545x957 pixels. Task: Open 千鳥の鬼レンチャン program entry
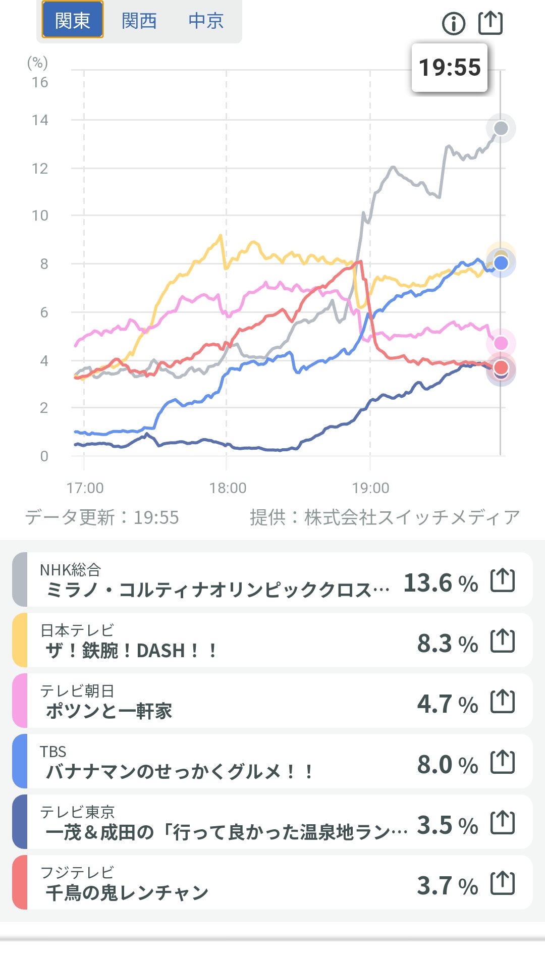click(x=127, y=892)
